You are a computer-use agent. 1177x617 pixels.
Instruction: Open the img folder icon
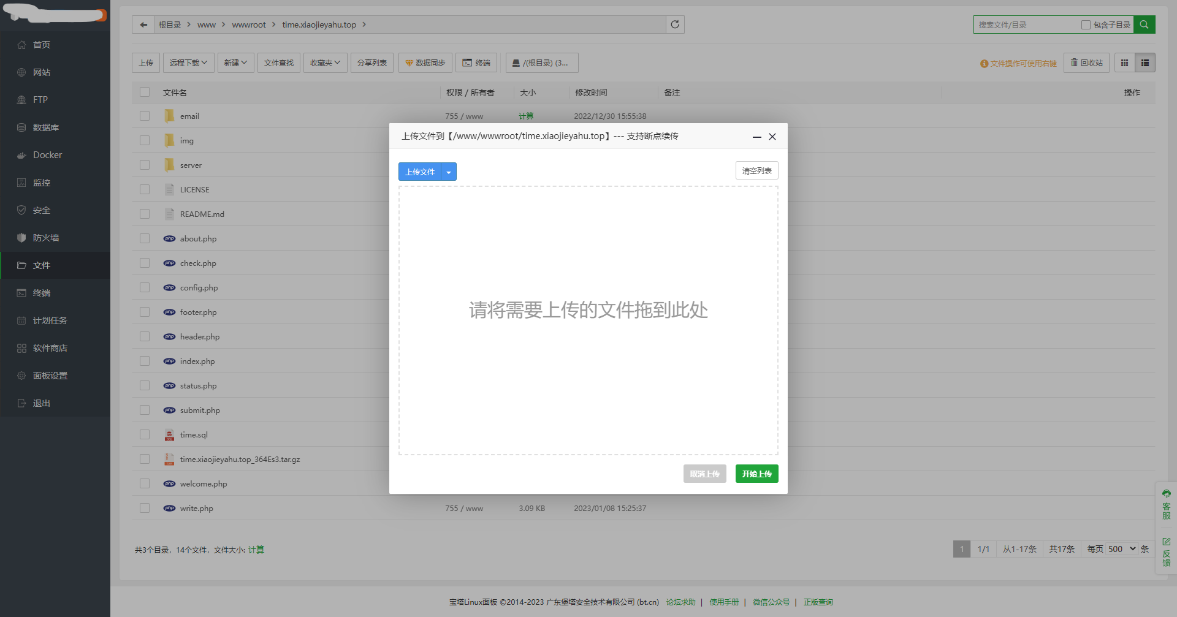[x=169, y=140]
